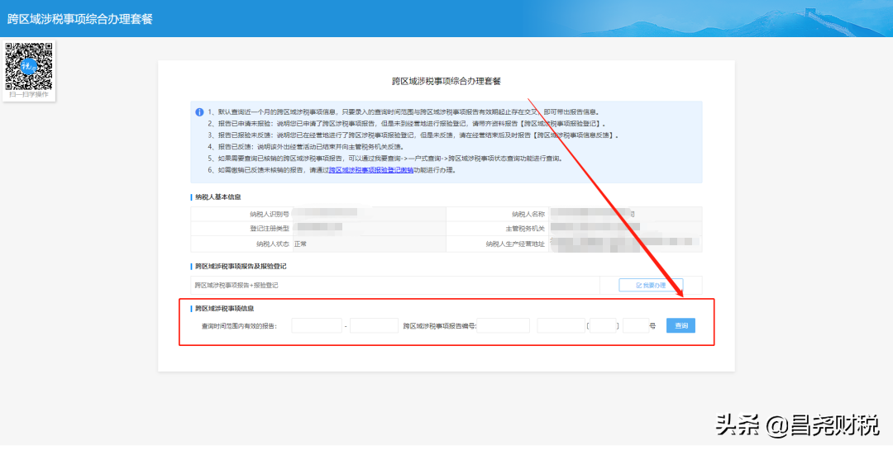Click the 跨区域涉税事项报告+报验登记 row text
This screenshot has height=450, width=893.
(236, 285)
